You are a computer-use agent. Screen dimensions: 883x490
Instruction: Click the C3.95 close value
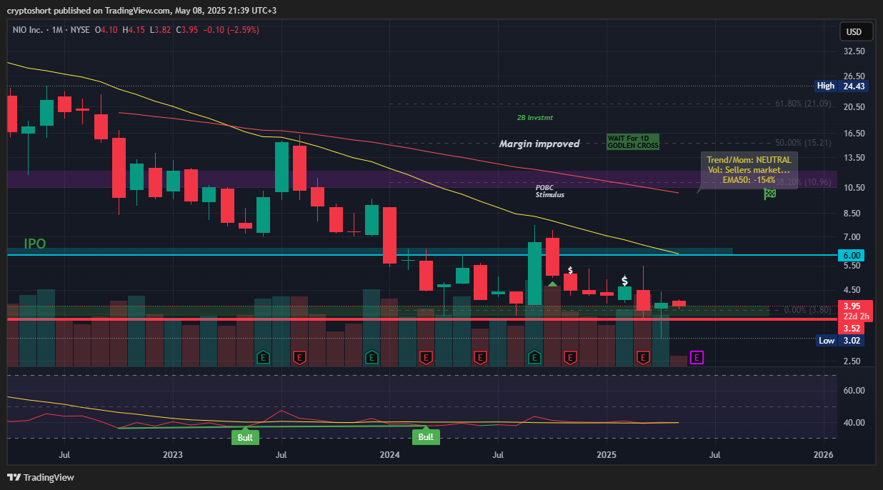click(187, 30)
